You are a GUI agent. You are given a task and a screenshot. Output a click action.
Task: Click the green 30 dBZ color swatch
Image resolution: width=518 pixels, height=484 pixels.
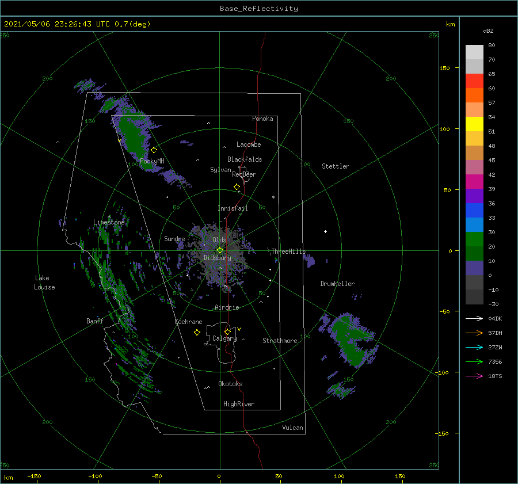tap(474, 239)
